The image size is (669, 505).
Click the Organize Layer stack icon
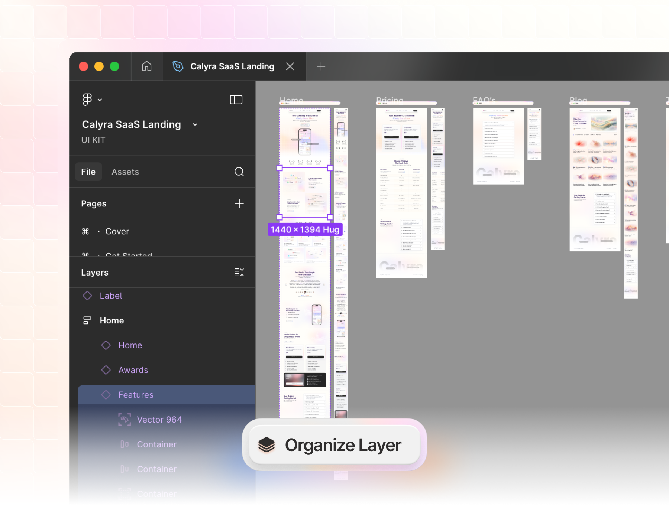[266, 445]
